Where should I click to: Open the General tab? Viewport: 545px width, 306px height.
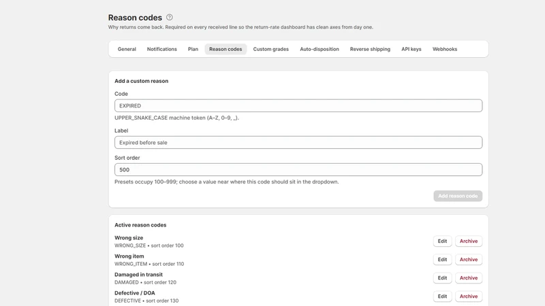(127, 49)
